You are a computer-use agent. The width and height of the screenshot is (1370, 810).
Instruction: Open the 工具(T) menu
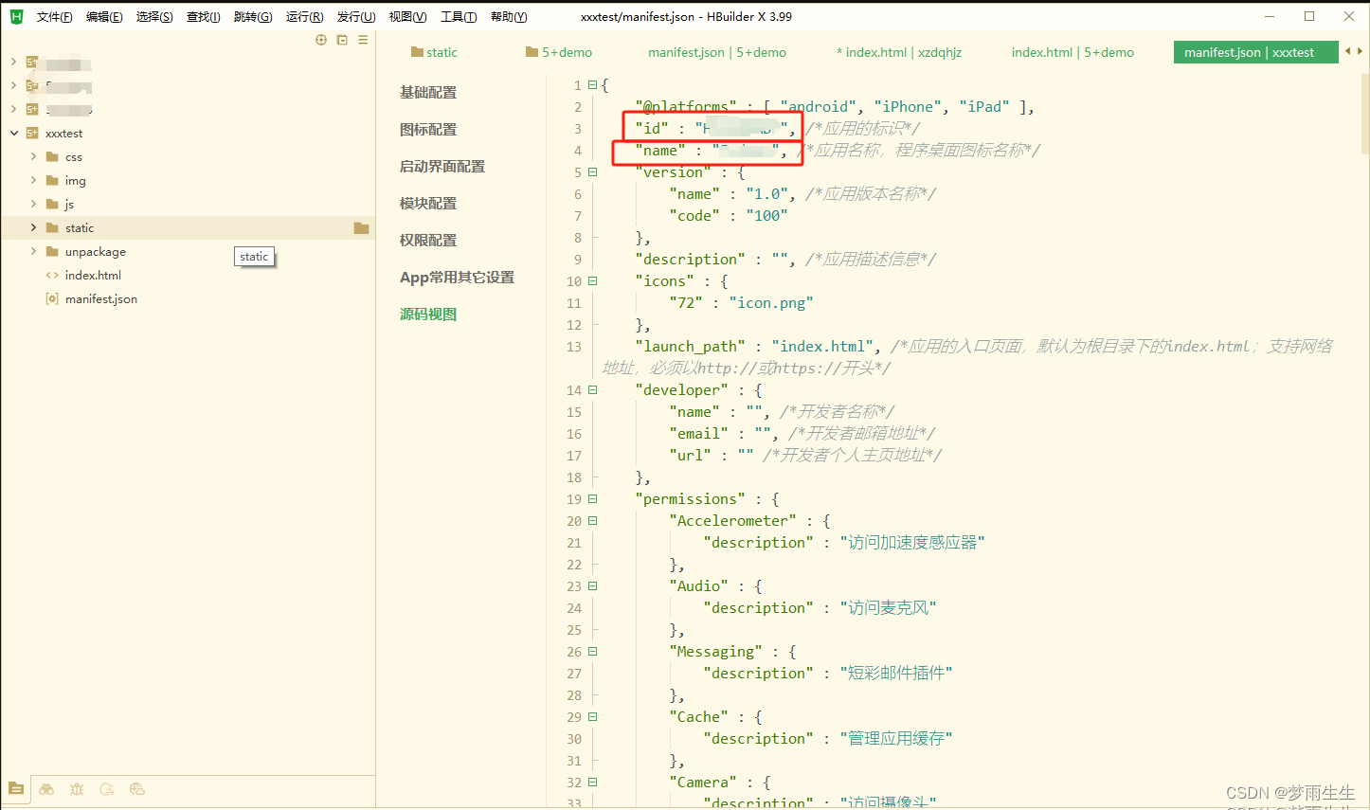[x=459, y=17]
